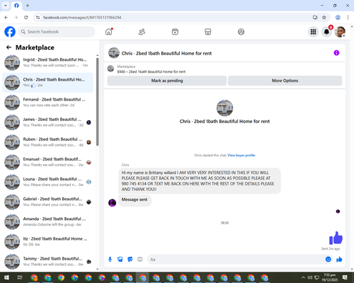Open Emanuel's conversation

47,162
